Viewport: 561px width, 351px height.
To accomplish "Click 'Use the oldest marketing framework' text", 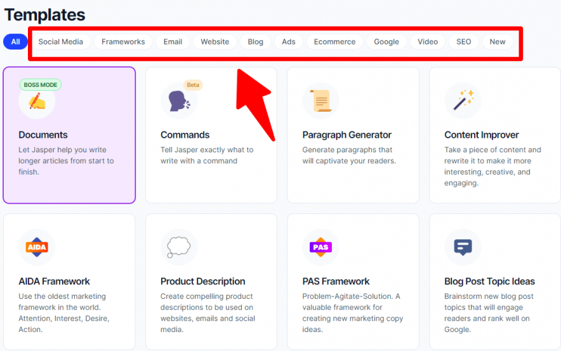I will pyautogui.click(x=64, y=313).
